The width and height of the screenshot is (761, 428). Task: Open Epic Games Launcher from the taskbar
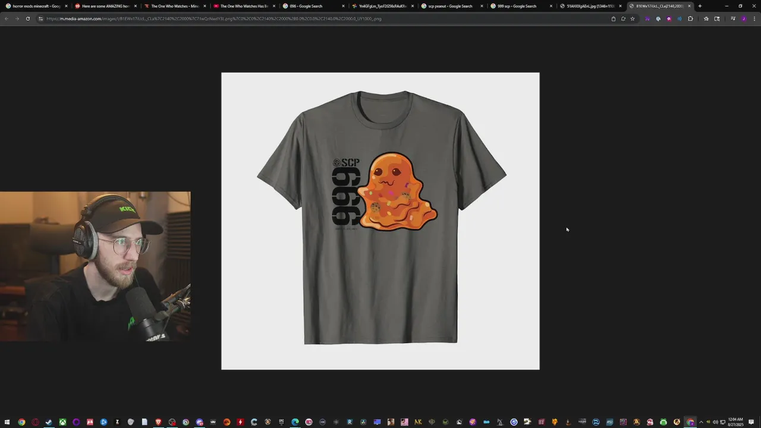pyautogui.click(x=281, y=422)
